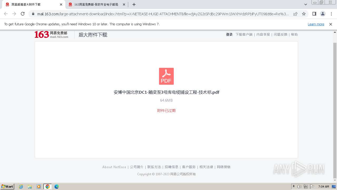The image size is (337, 190).
Task: Click the 7:04 AM taskbar clock
Action: [x=324, y=187]
